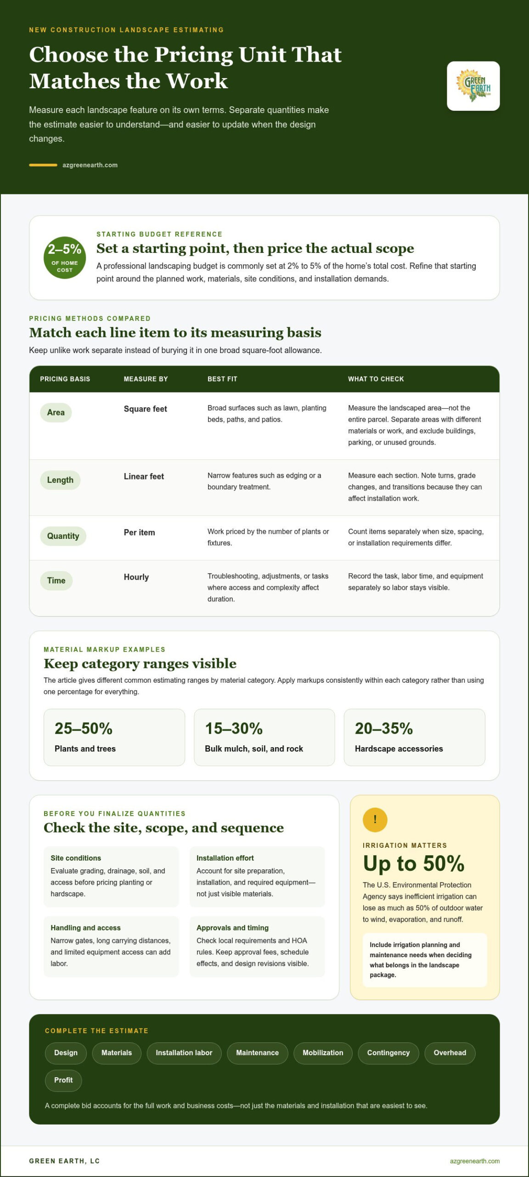This screenshot has width=529, height=1177.
Task: Click the yellow exclamation warning icon
Action: pos(375,819)
